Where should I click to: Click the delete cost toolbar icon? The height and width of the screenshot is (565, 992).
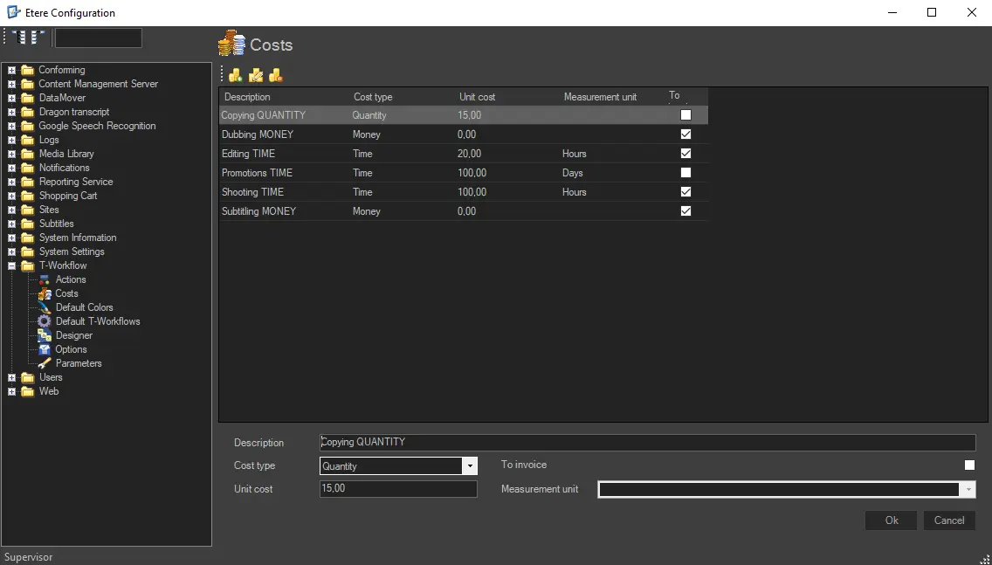click(x=276, y=75)
